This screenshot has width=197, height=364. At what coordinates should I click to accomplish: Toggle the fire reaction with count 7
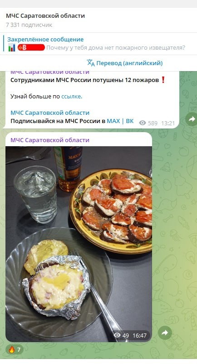click(15, 349)
